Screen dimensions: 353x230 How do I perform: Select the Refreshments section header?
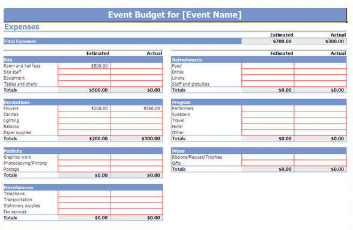click(259, 60)
